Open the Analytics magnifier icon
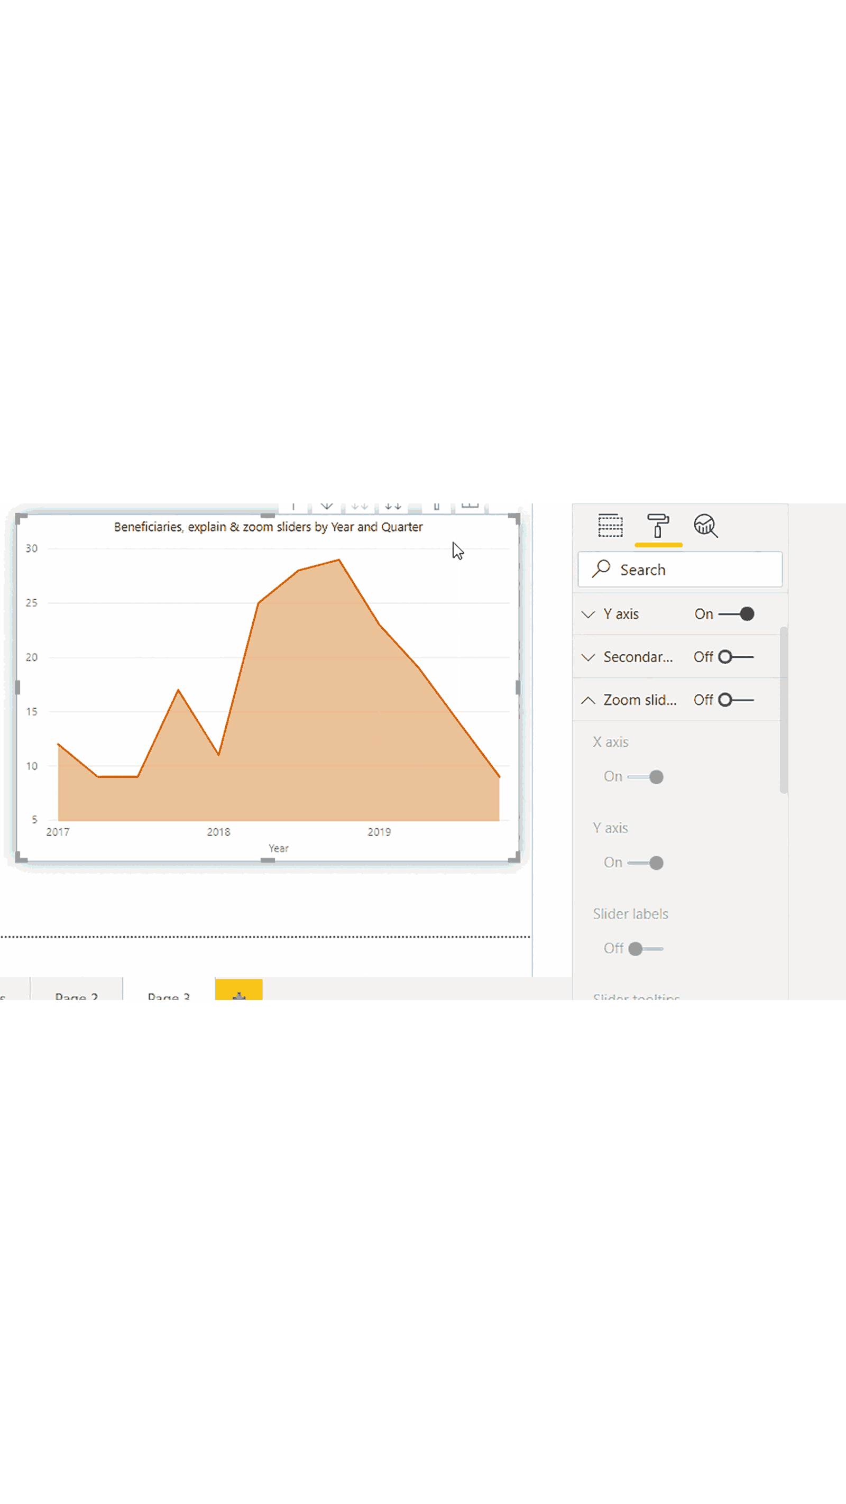The width and height of the screenshot is (846, 1504). point(705,526)
